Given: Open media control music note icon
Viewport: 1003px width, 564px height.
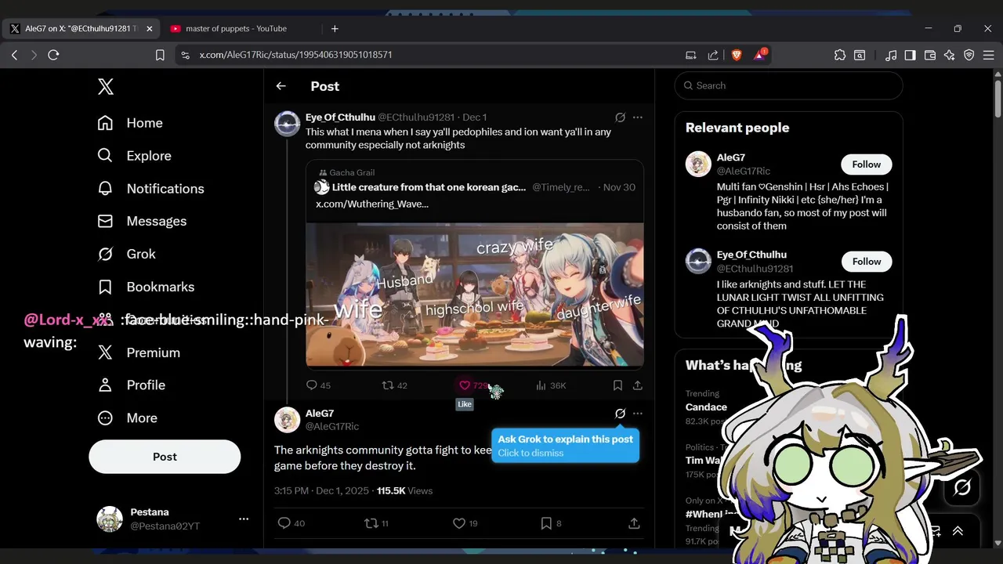Looking at the screenshot, I should click(891, 55).
